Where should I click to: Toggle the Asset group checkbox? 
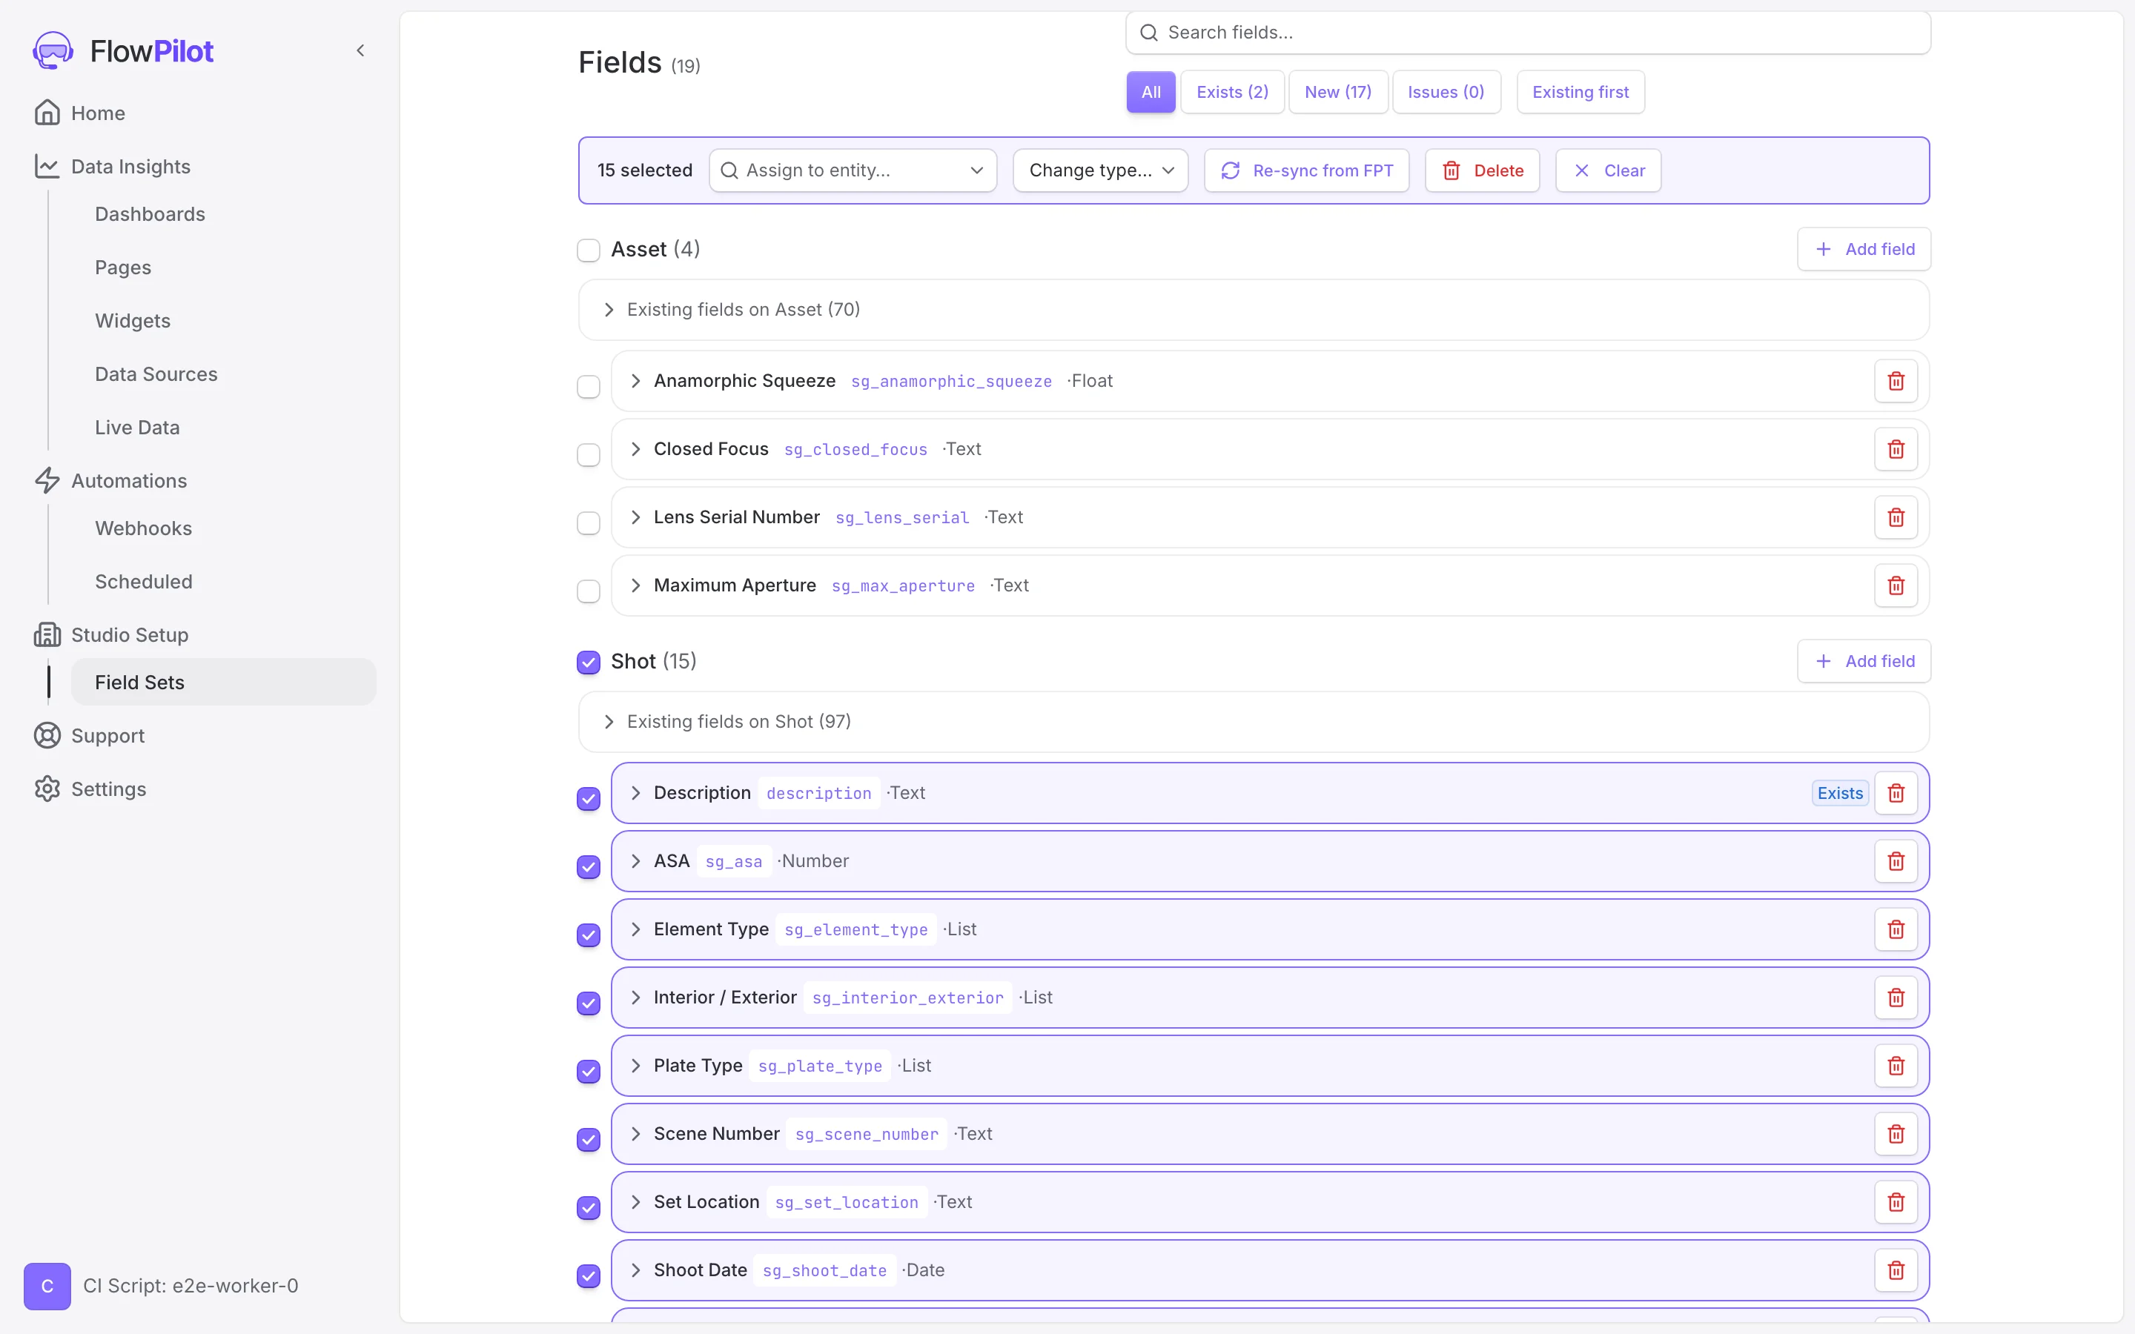(589, 250)
